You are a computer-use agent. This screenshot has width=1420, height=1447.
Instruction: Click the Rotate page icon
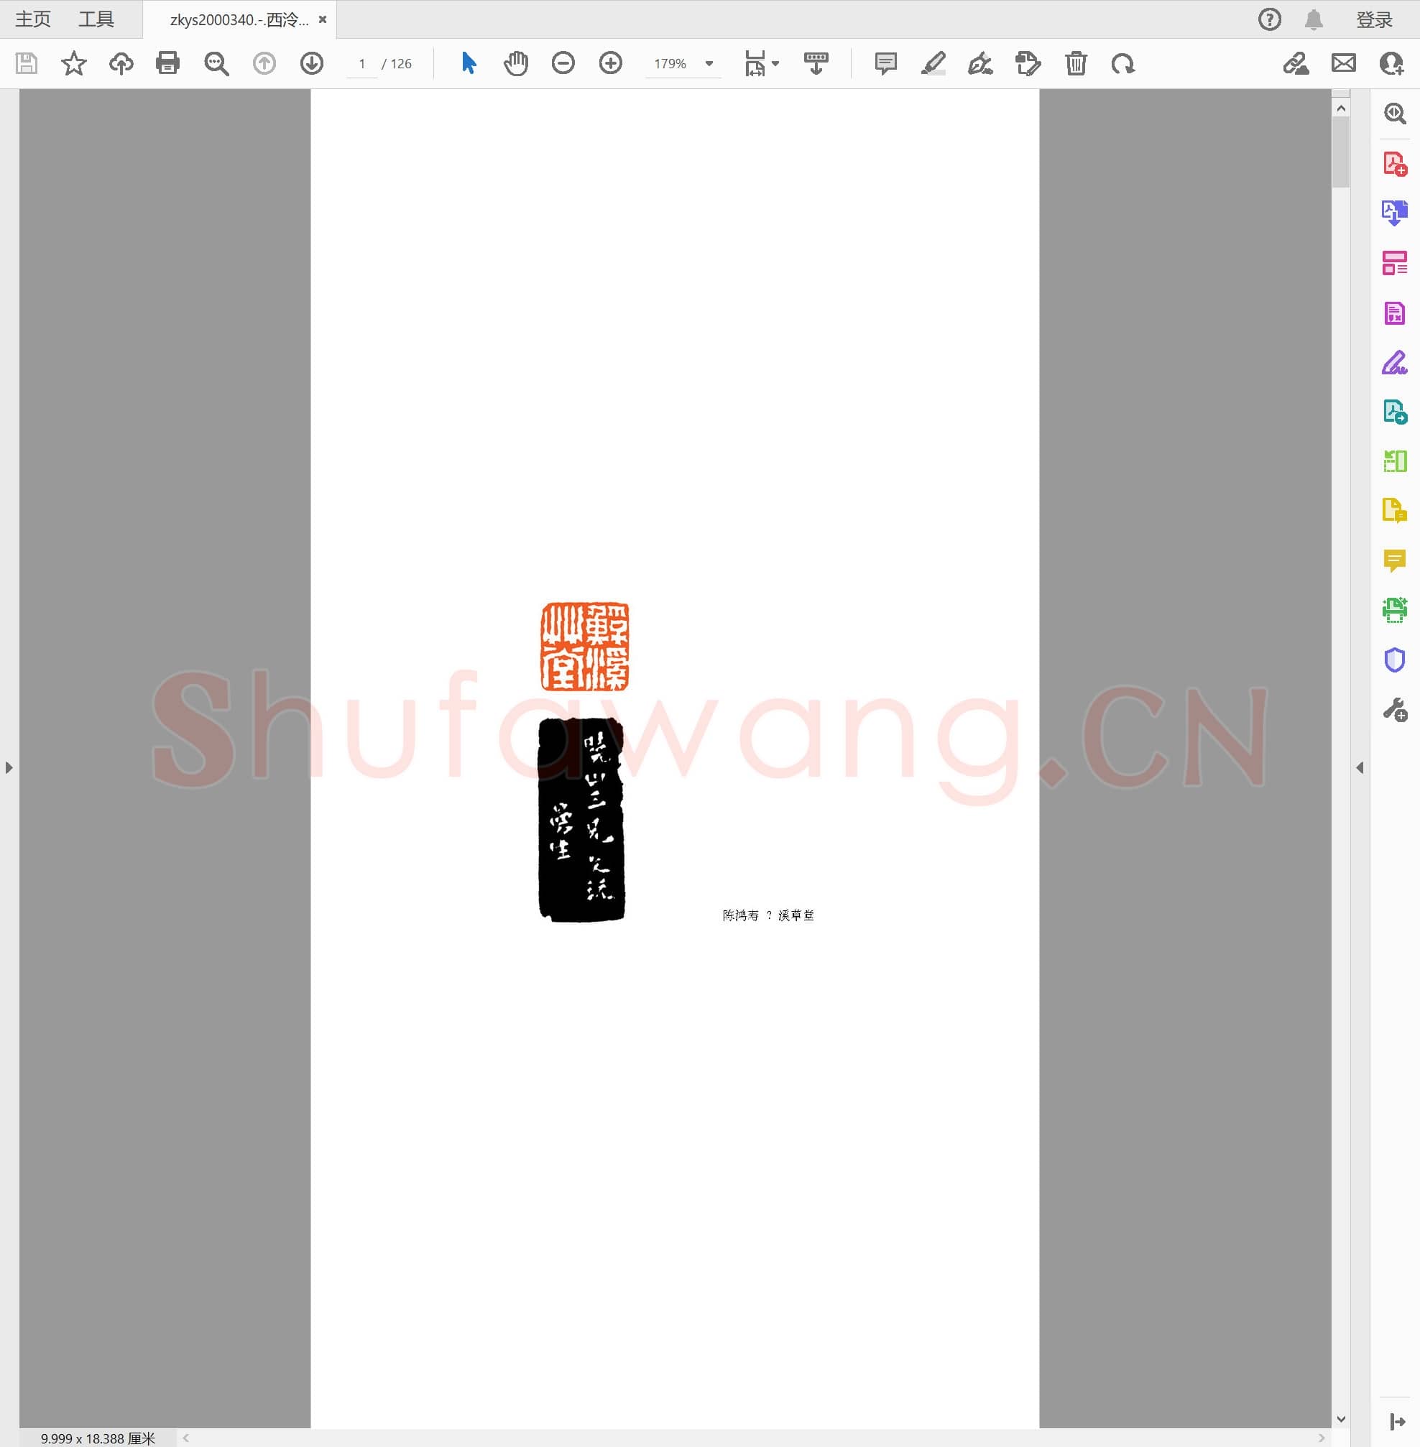pyautogui.click(x=1123, y=64)
